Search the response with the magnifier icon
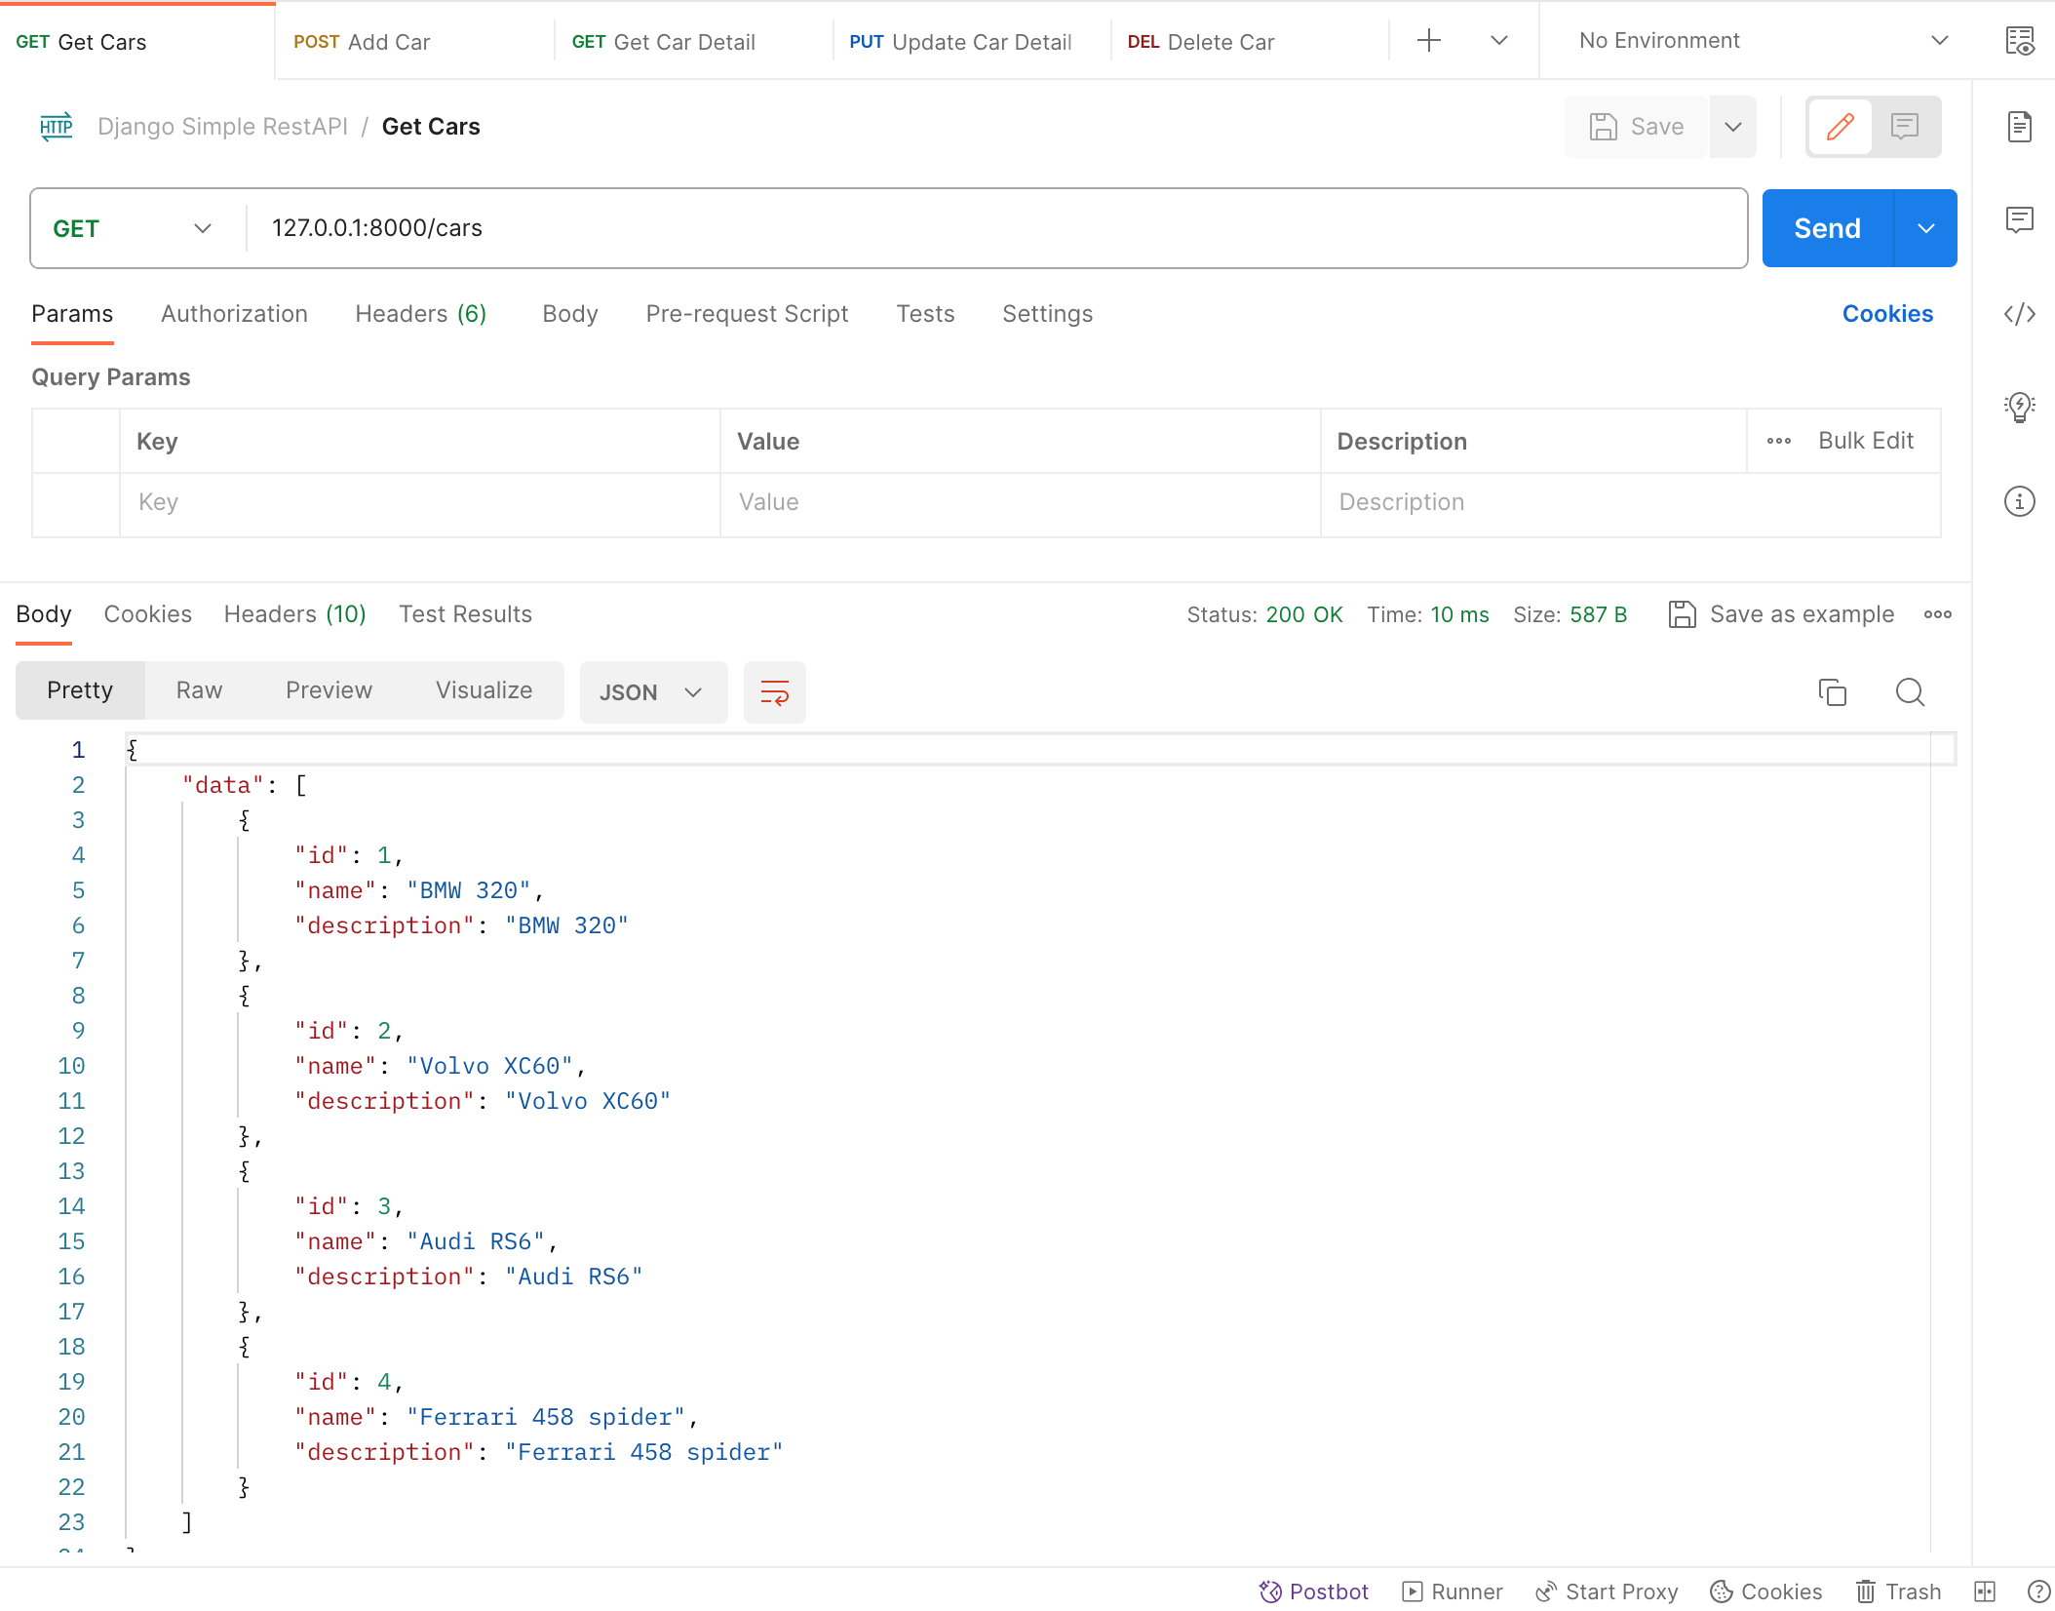Viewport: 2055px width, 1611px height. pyautogui.click(x=1910, y=692)
